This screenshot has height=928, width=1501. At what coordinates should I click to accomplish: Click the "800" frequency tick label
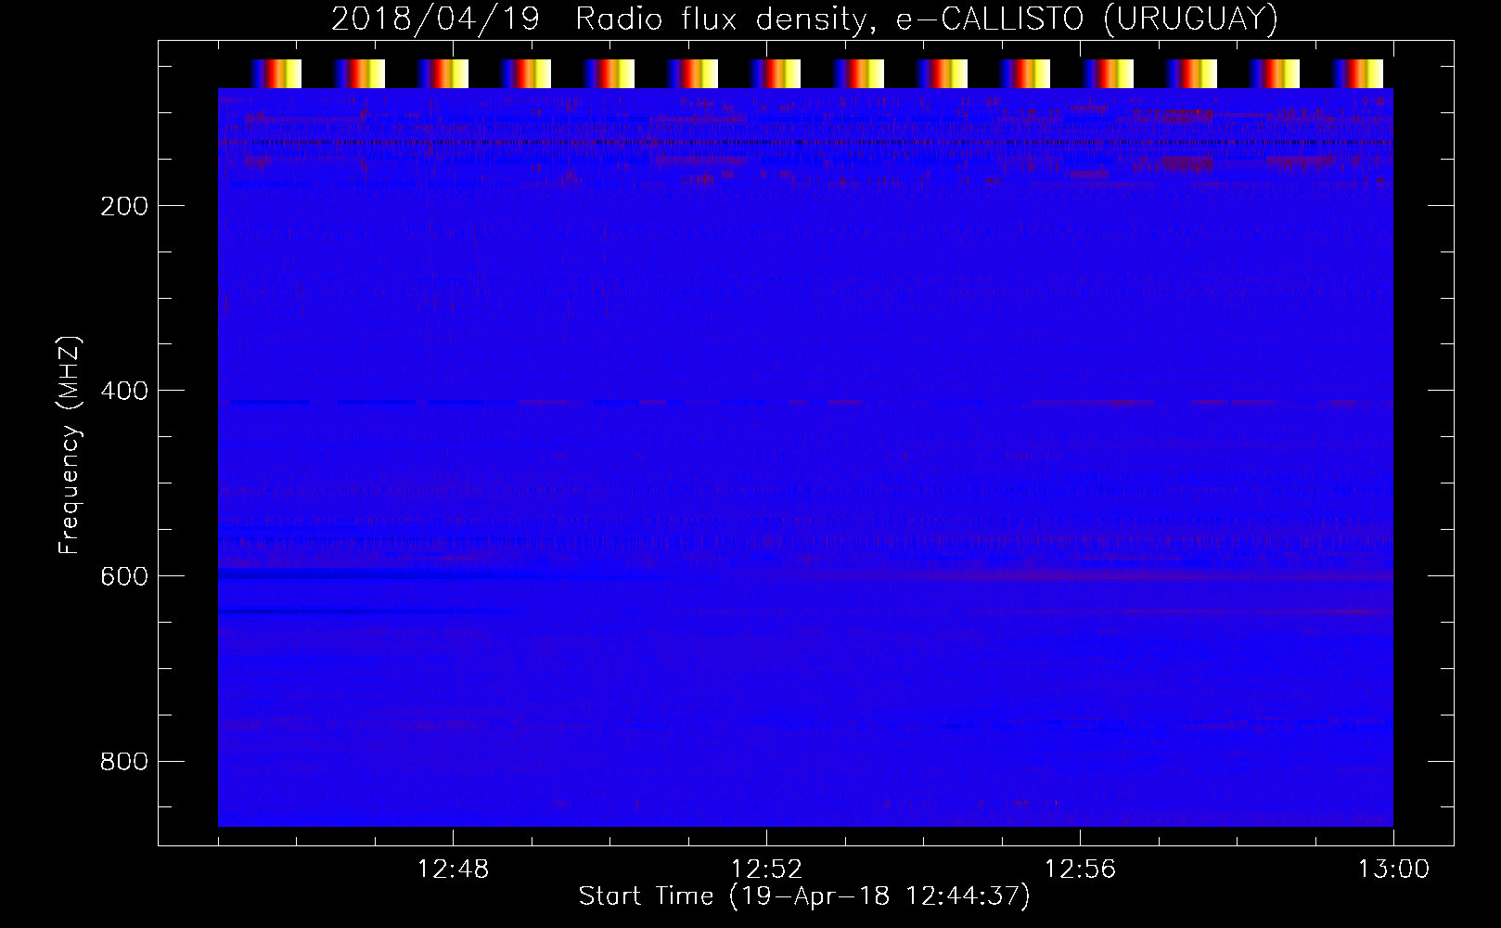124,763
